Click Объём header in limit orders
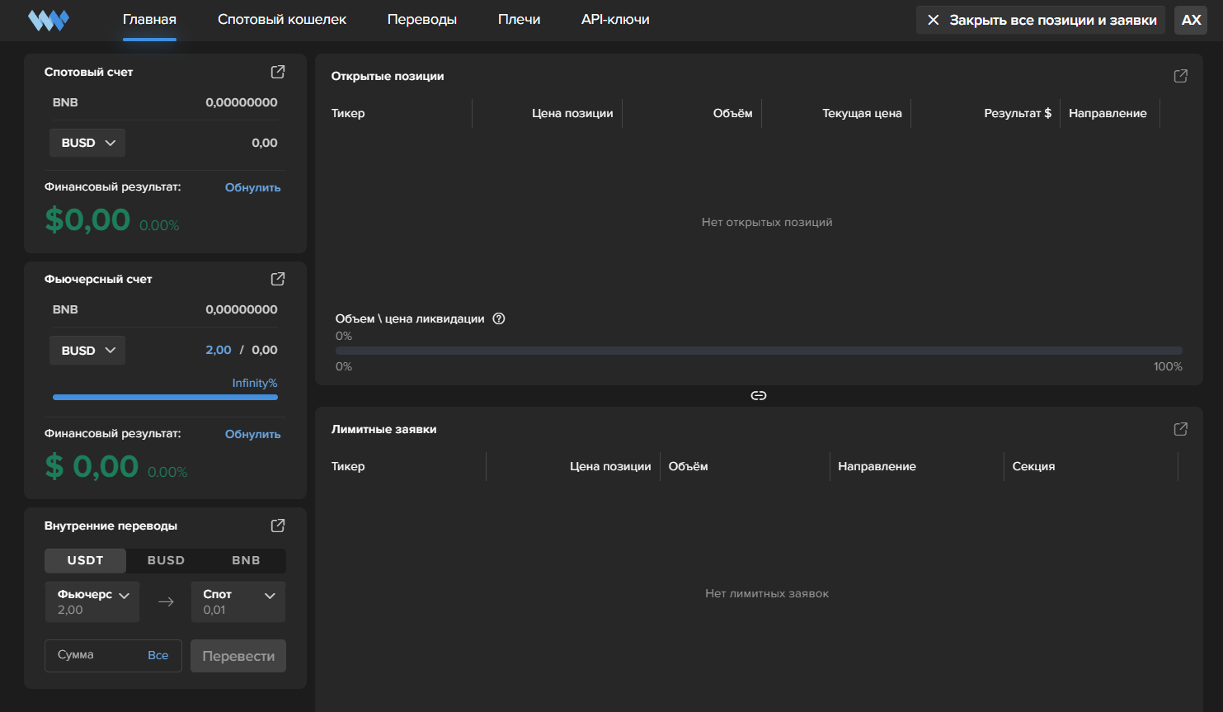 pos(689,466)
